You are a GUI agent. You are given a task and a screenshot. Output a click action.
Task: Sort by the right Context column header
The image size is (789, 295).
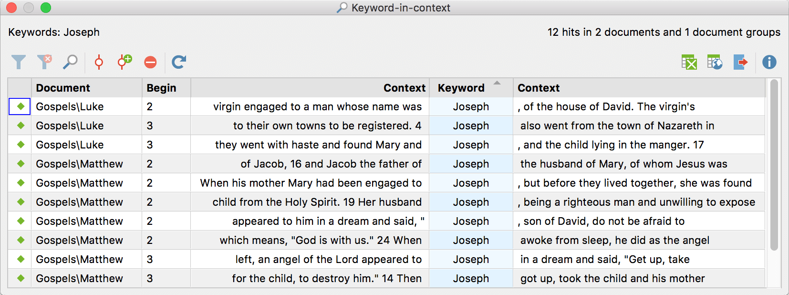click(x=639, y=88)
